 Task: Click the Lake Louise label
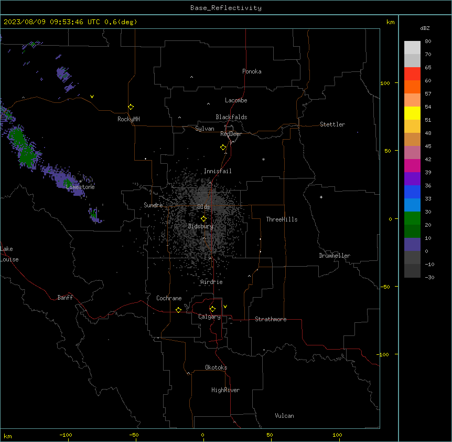tap(9, 254)
